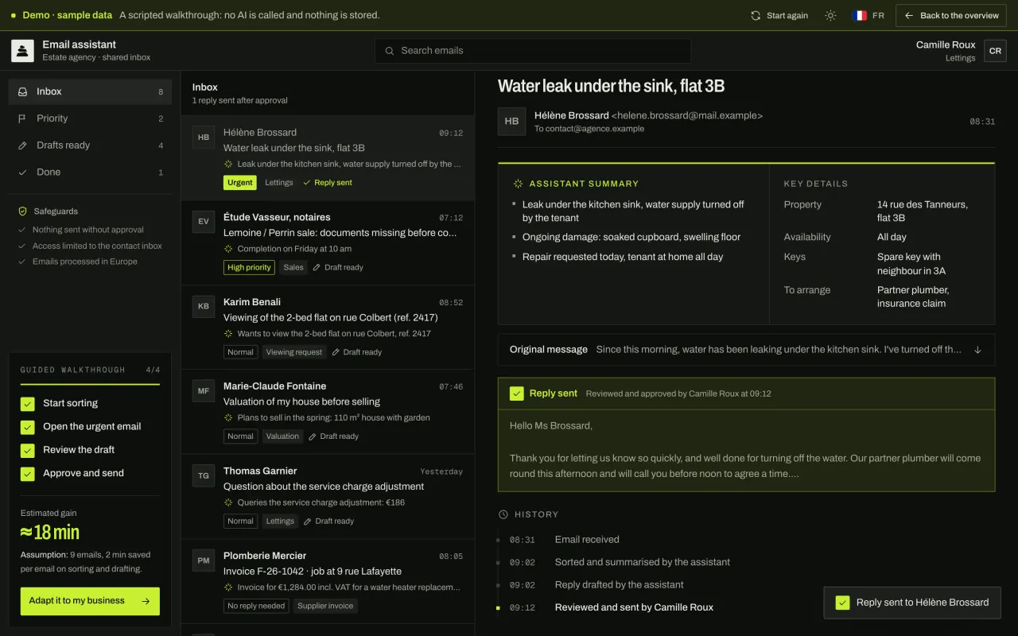
Task: Toggle the Open the urgent email checkbox
Action: (28, 427)
